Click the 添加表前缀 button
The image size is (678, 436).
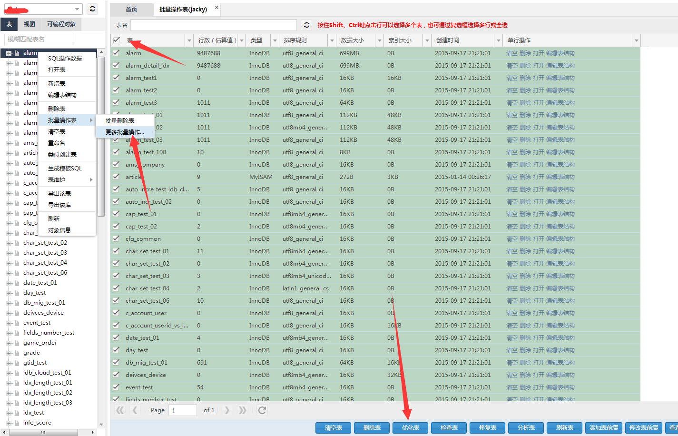point(603,428)
